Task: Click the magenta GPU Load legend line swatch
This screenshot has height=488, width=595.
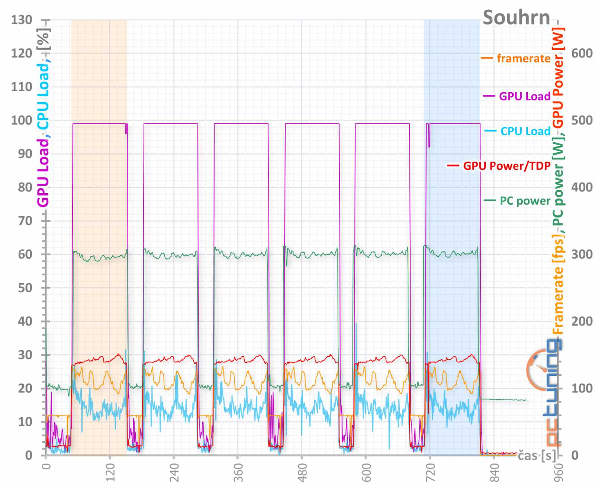Action: [x=489, y=96]
